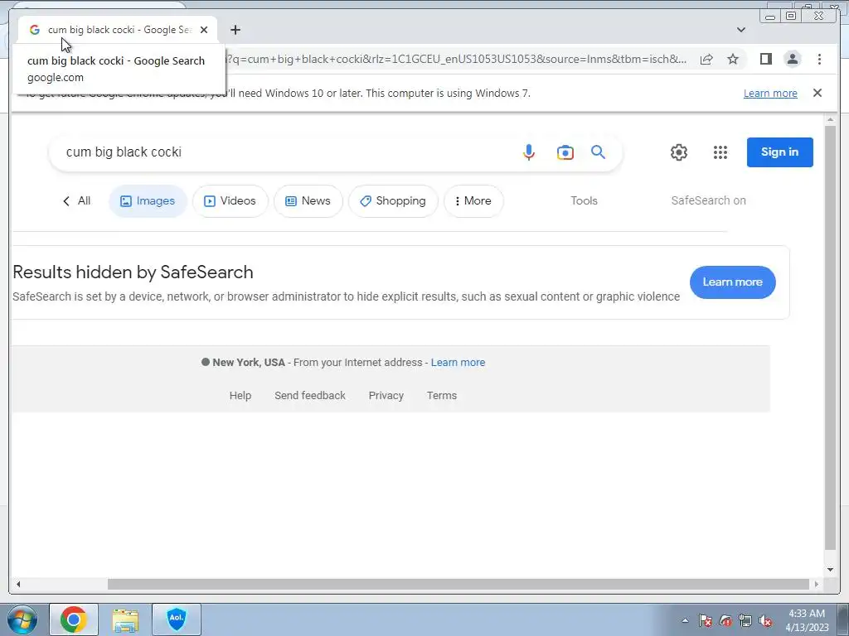Screen dimensions: 849x636
Task: Open the search Tools options
Action: click(584, 200)
